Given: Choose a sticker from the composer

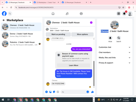Looking at the screenshot, I should click(x=54, y=92).
